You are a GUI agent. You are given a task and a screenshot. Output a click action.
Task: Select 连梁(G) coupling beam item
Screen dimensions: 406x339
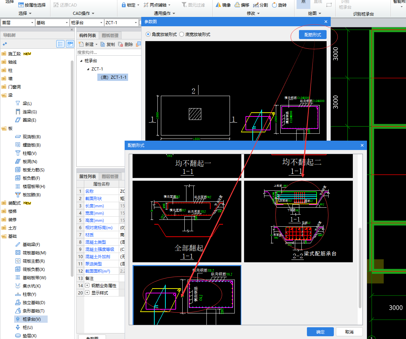point(26,112)
